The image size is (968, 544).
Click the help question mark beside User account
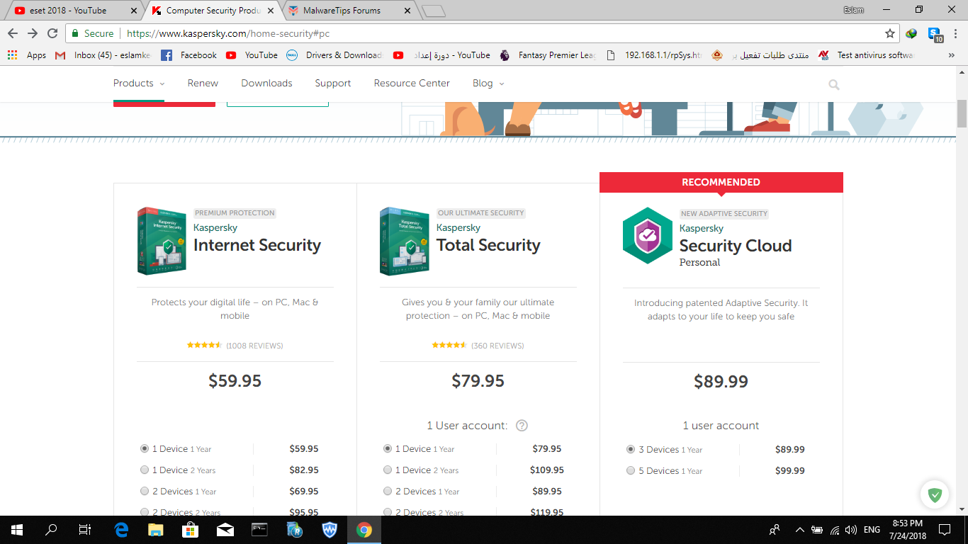[x=522, y=426]
